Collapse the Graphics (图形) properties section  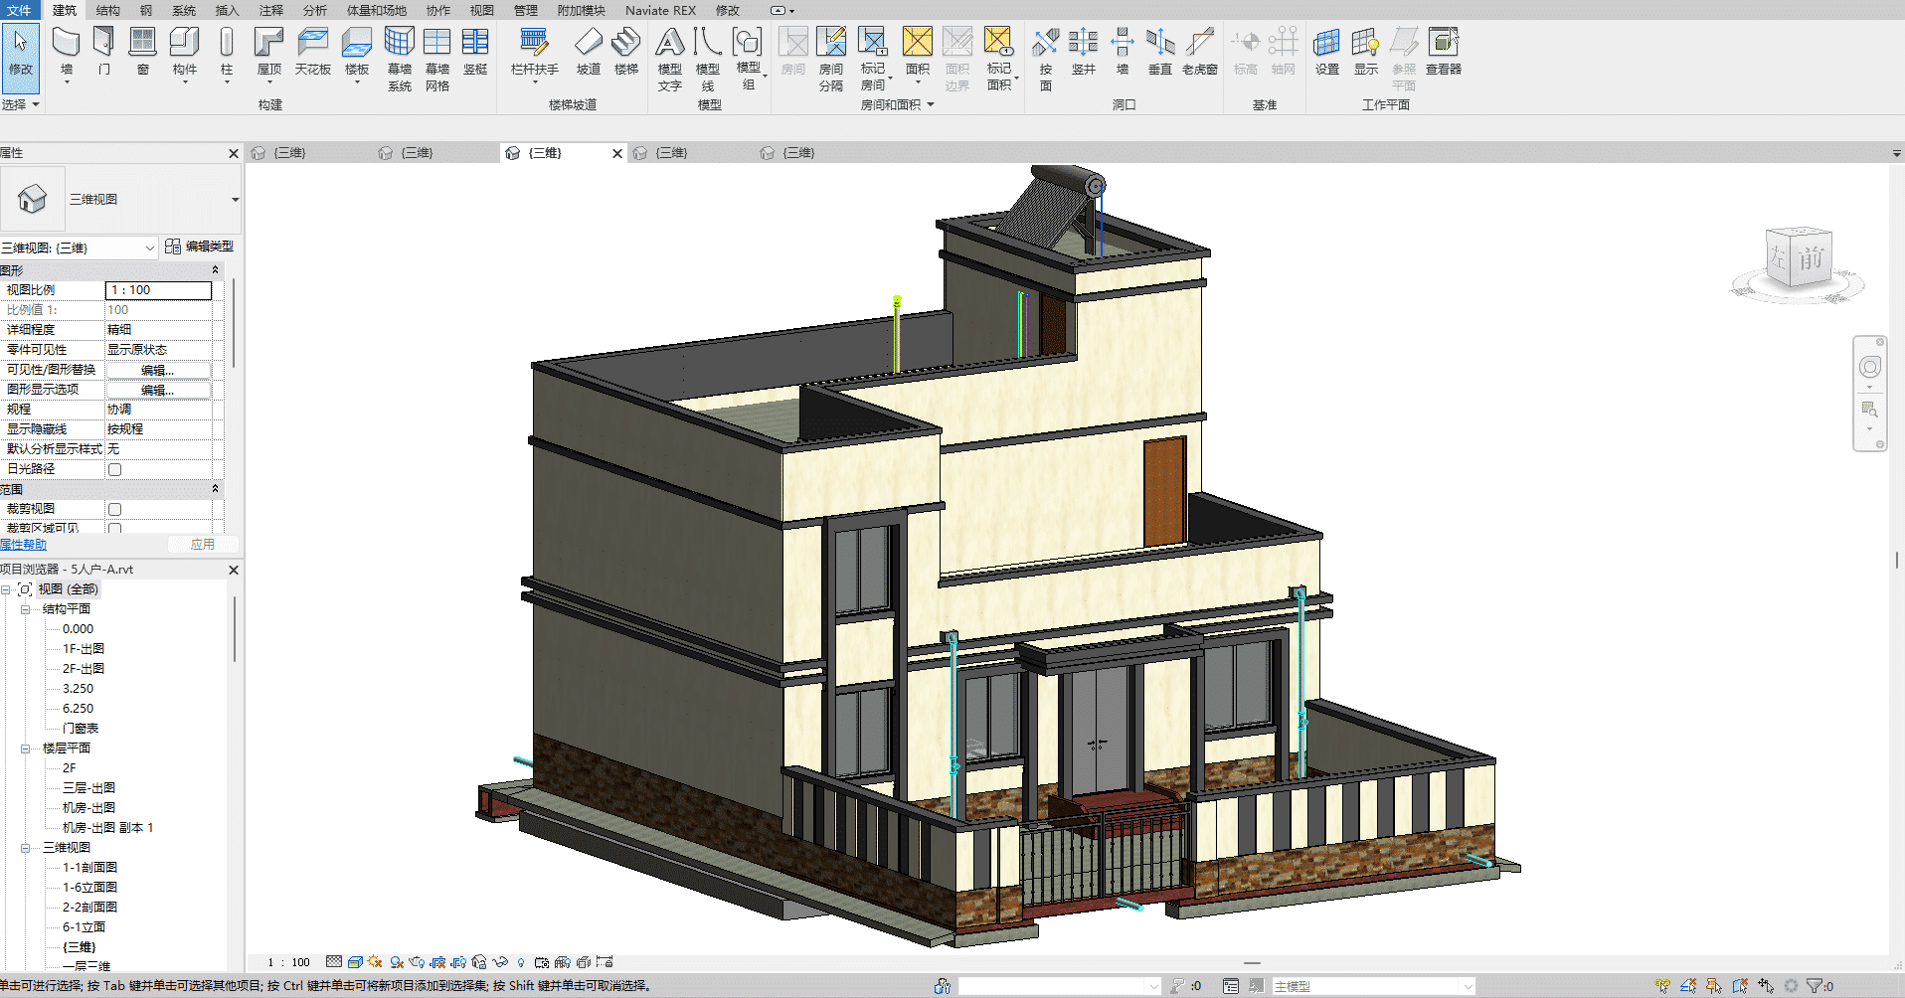pyautogui.click(x=215, y=270)
